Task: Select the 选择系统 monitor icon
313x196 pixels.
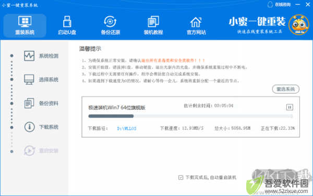Action: tap(29, 80)
